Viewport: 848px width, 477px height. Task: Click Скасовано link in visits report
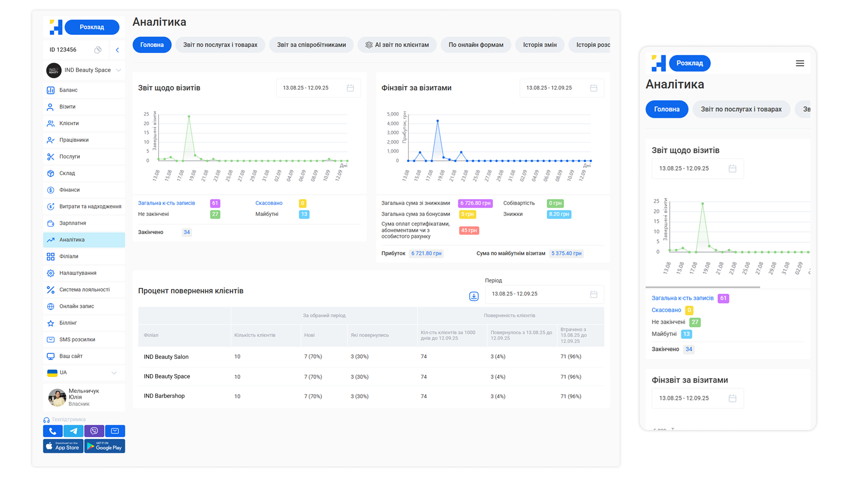(269, 203)
